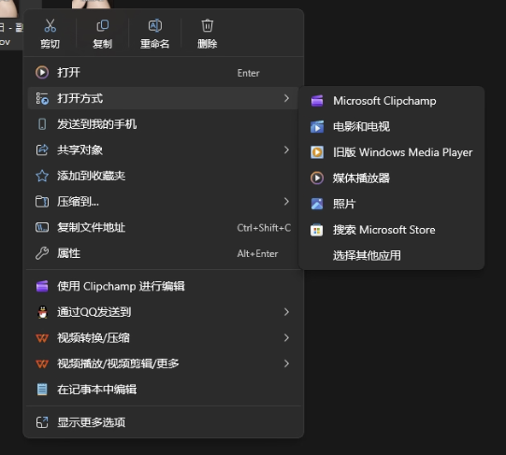The image size is (506, 455).
Task: Click the Microsoft Clipchamp icon in submenu
Action: [x=317, y=101]
